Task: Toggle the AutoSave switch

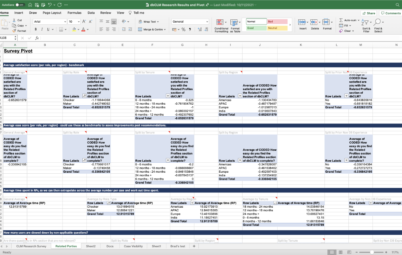Action: (20, 5)
